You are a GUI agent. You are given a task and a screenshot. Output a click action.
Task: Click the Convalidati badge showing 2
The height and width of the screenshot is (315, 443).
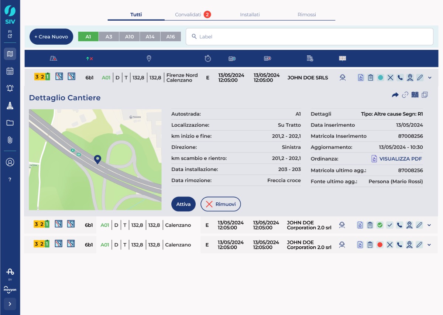pyautogui.click(x=207, y=15)
